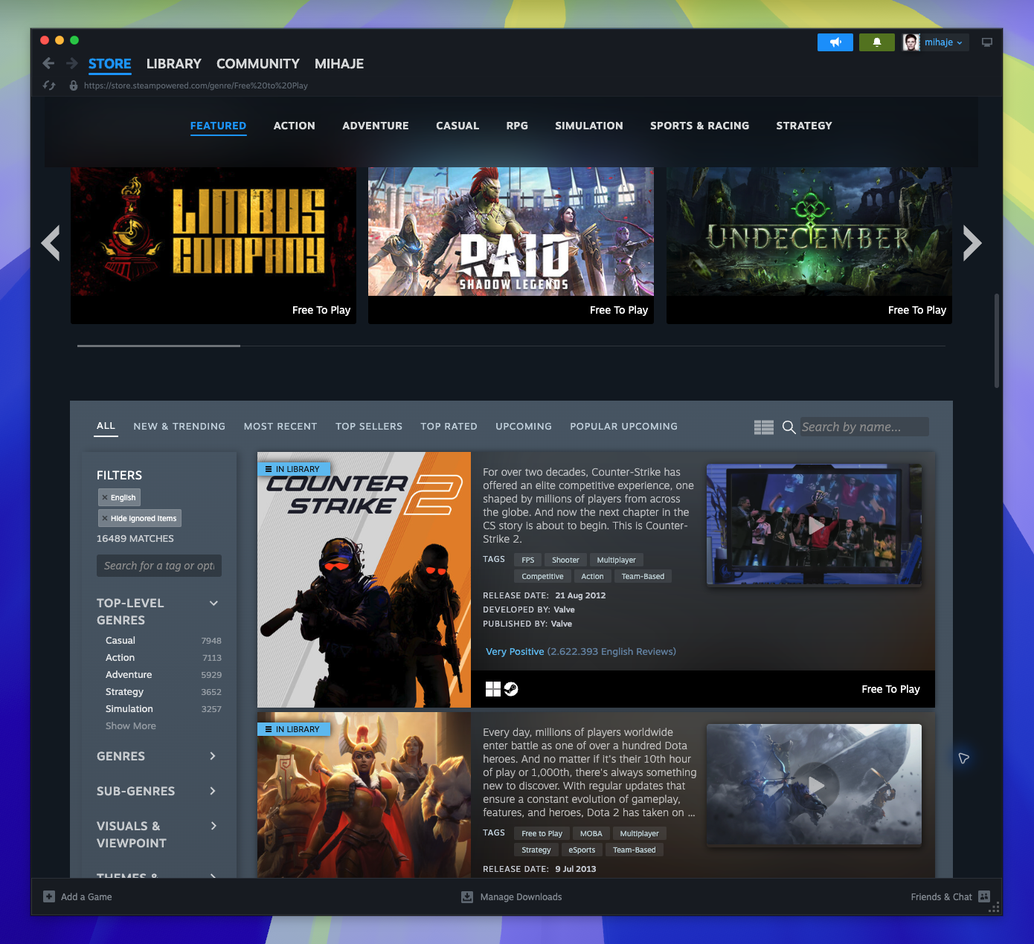Click the page vertical scrollbar
This screenshot has height=944, width=1034.
pos(997,340)
